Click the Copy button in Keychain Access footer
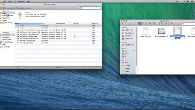This screenshot has height=110, width=195. pos(24,68)
